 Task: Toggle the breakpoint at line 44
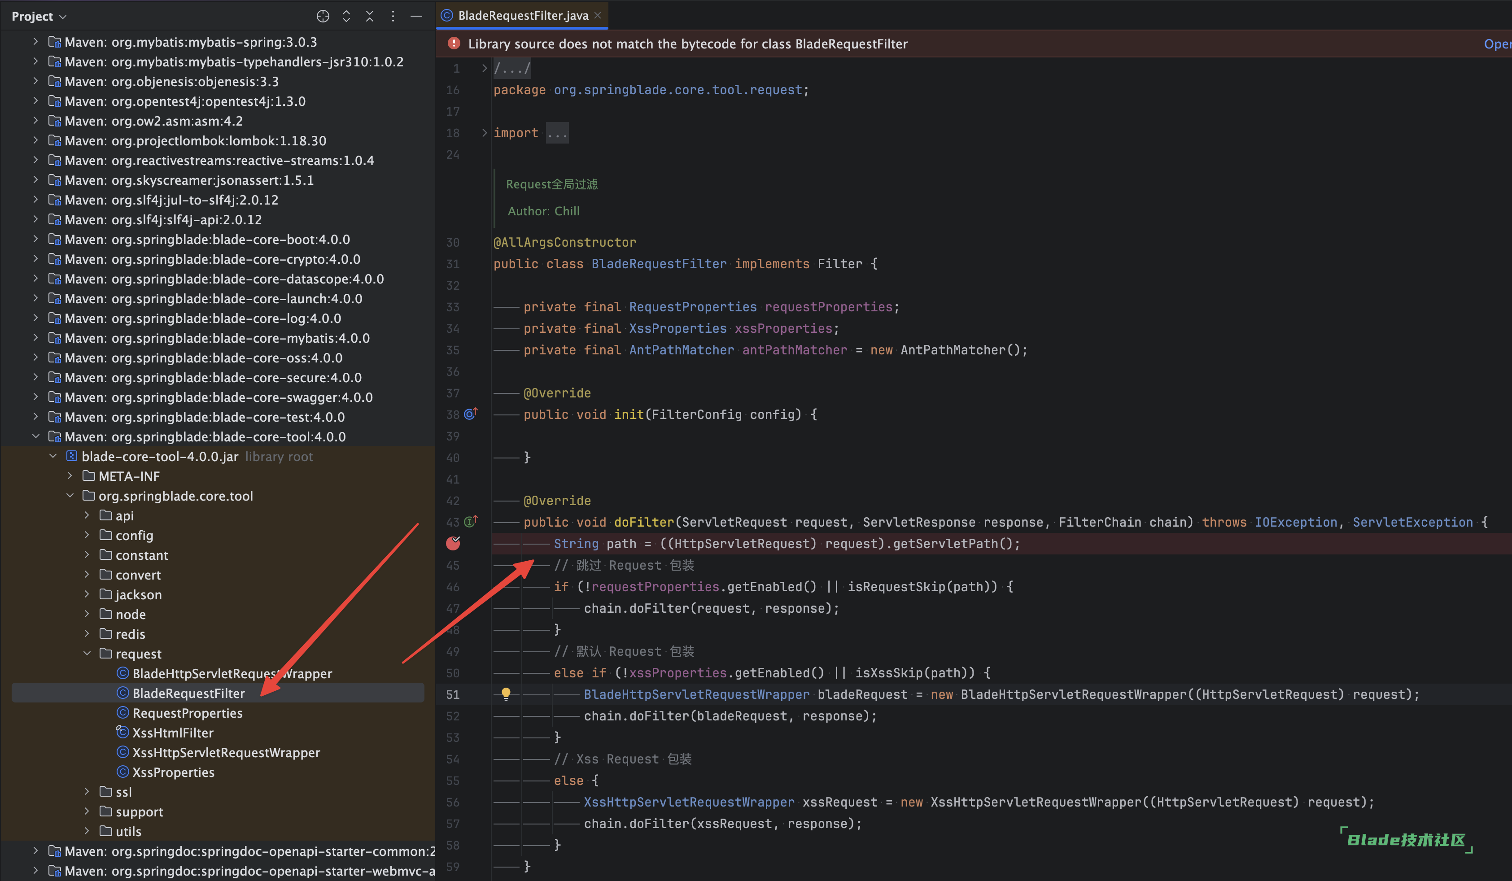(453, 543)
